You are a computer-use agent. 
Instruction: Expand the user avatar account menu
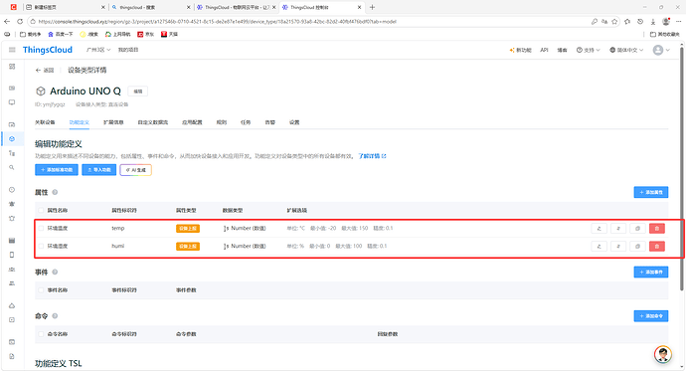(x=661, y=51)
